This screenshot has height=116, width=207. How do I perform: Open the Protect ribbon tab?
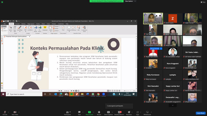(54, 24)
